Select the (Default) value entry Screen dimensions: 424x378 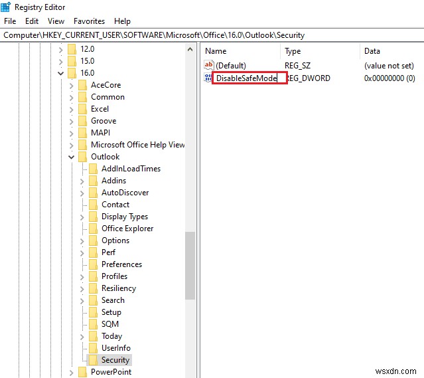coord(231,66)
